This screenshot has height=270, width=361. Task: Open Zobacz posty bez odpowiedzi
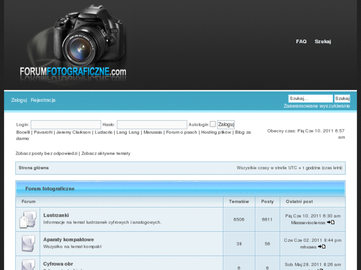[47, 153]
